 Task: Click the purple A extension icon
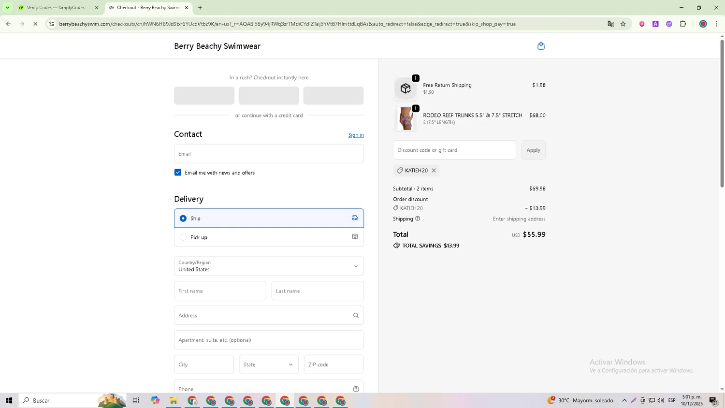(655, 24)
